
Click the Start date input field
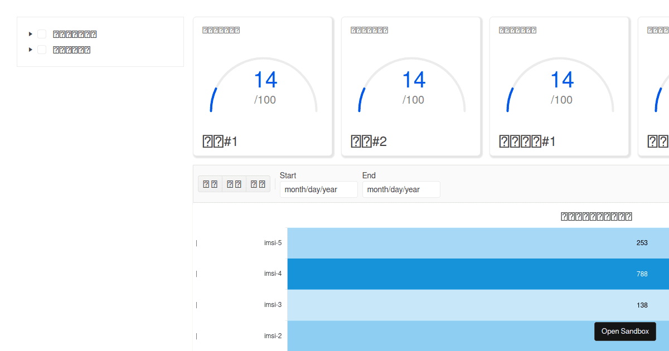[318, 189]
